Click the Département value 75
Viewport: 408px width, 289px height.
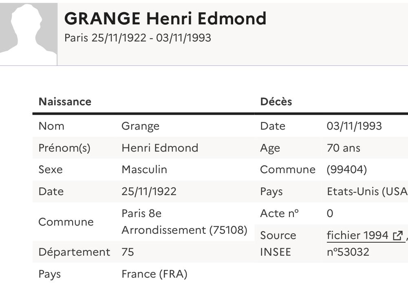coord(128,252)
